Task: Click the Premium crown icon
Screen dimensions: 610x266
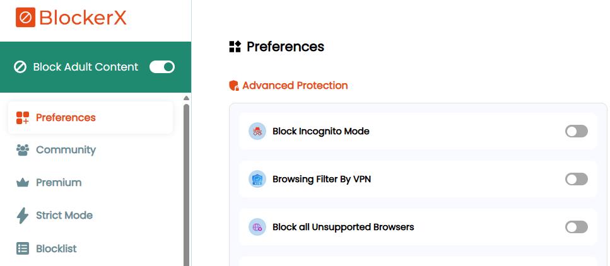Action: tap(23, 183)
